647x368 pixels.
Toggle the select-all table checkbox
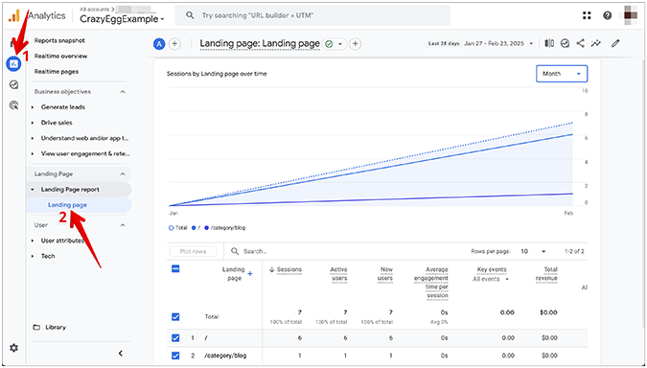pyautogui.click(x=175, y=269)
